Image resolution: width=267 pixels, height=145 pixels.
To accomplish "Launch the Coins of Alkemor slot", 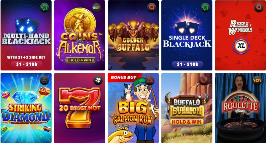I will 80,35.
